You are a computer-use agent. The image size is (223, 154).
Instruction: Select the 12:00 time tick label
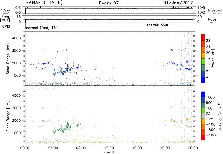coord(109,148)
